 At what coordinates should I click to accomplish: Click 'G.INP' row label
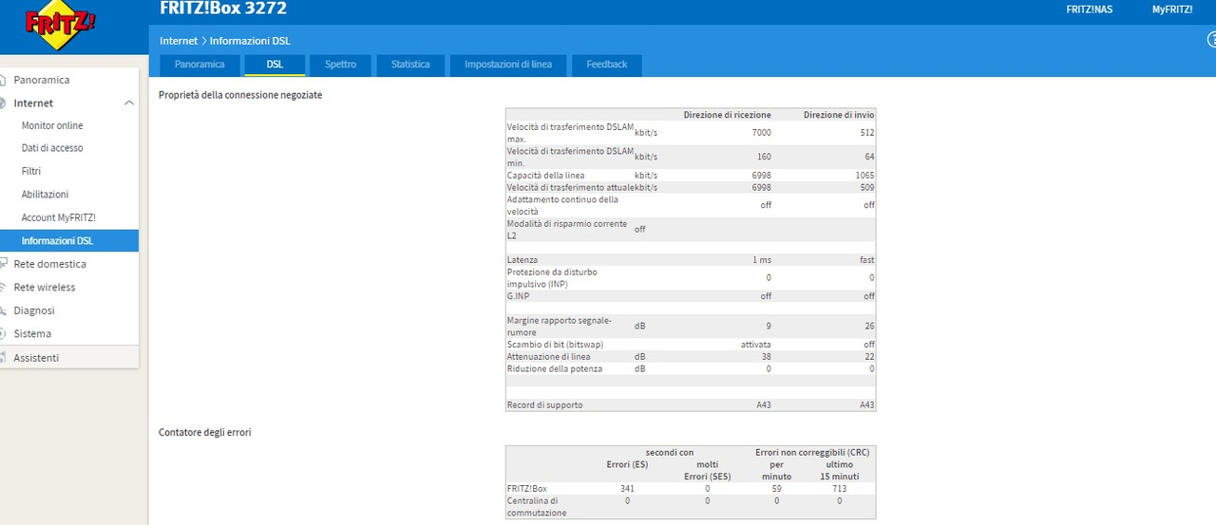tap(518, 296)
